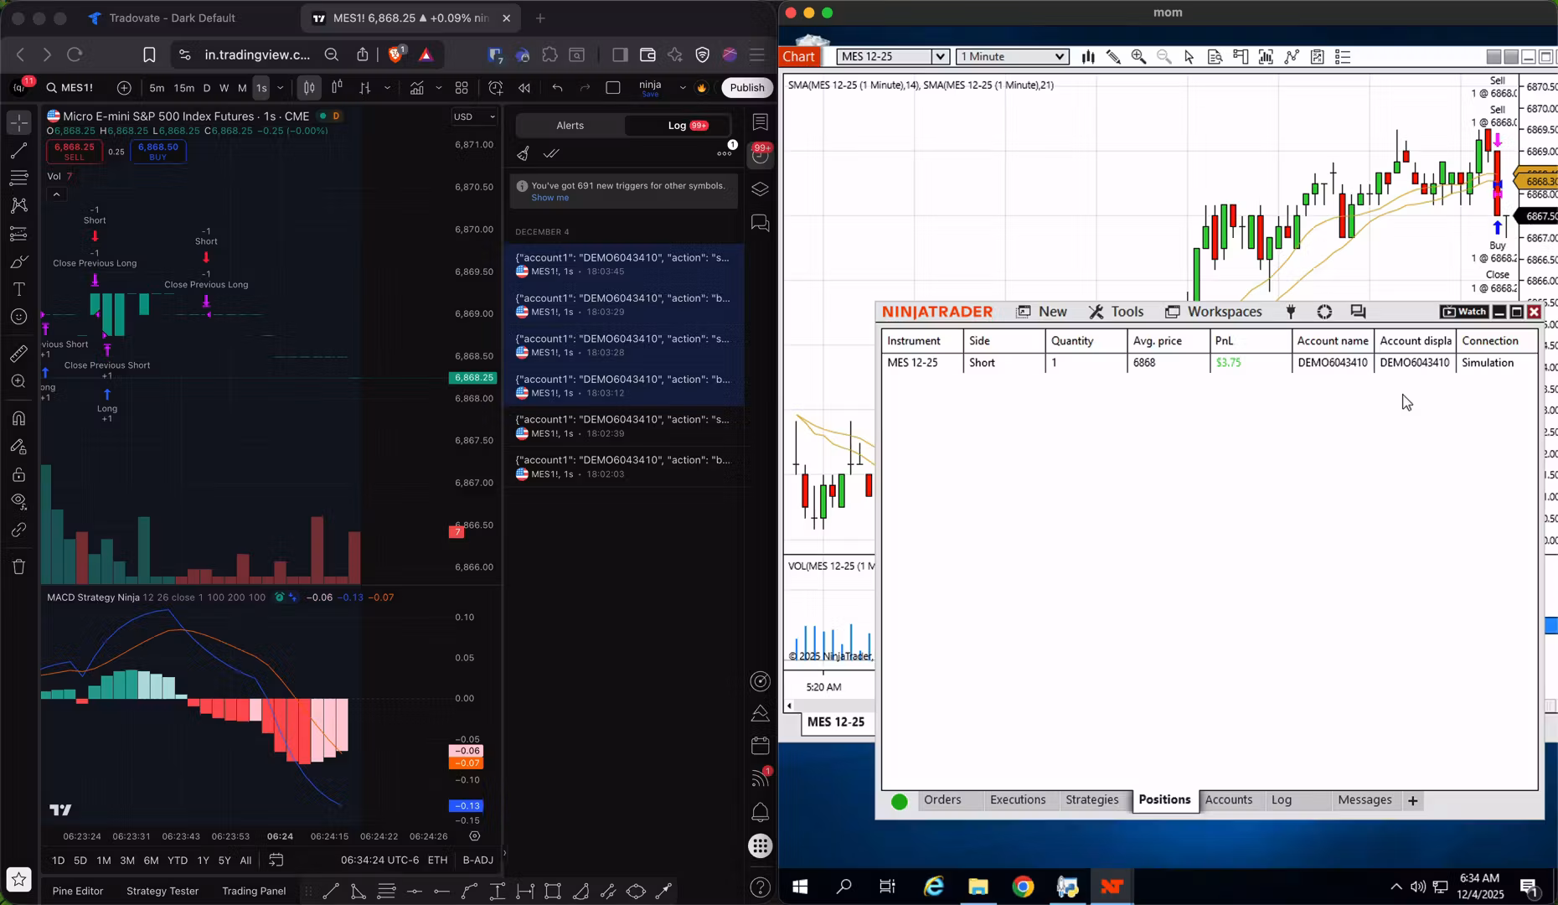
Task: Click the Show me link in the alerts panel
Action: point(549,198)
